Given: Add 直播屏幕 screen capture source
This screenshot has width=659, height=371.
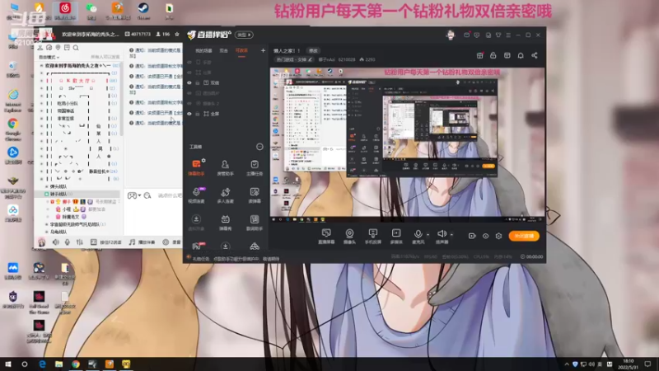Looking at the screenshot, I should pos(326,237).
